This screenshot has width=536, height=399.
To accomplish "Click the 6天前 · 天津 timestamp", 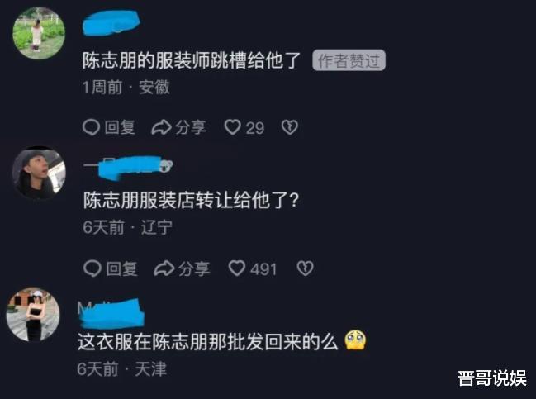I will pos(122,369).
